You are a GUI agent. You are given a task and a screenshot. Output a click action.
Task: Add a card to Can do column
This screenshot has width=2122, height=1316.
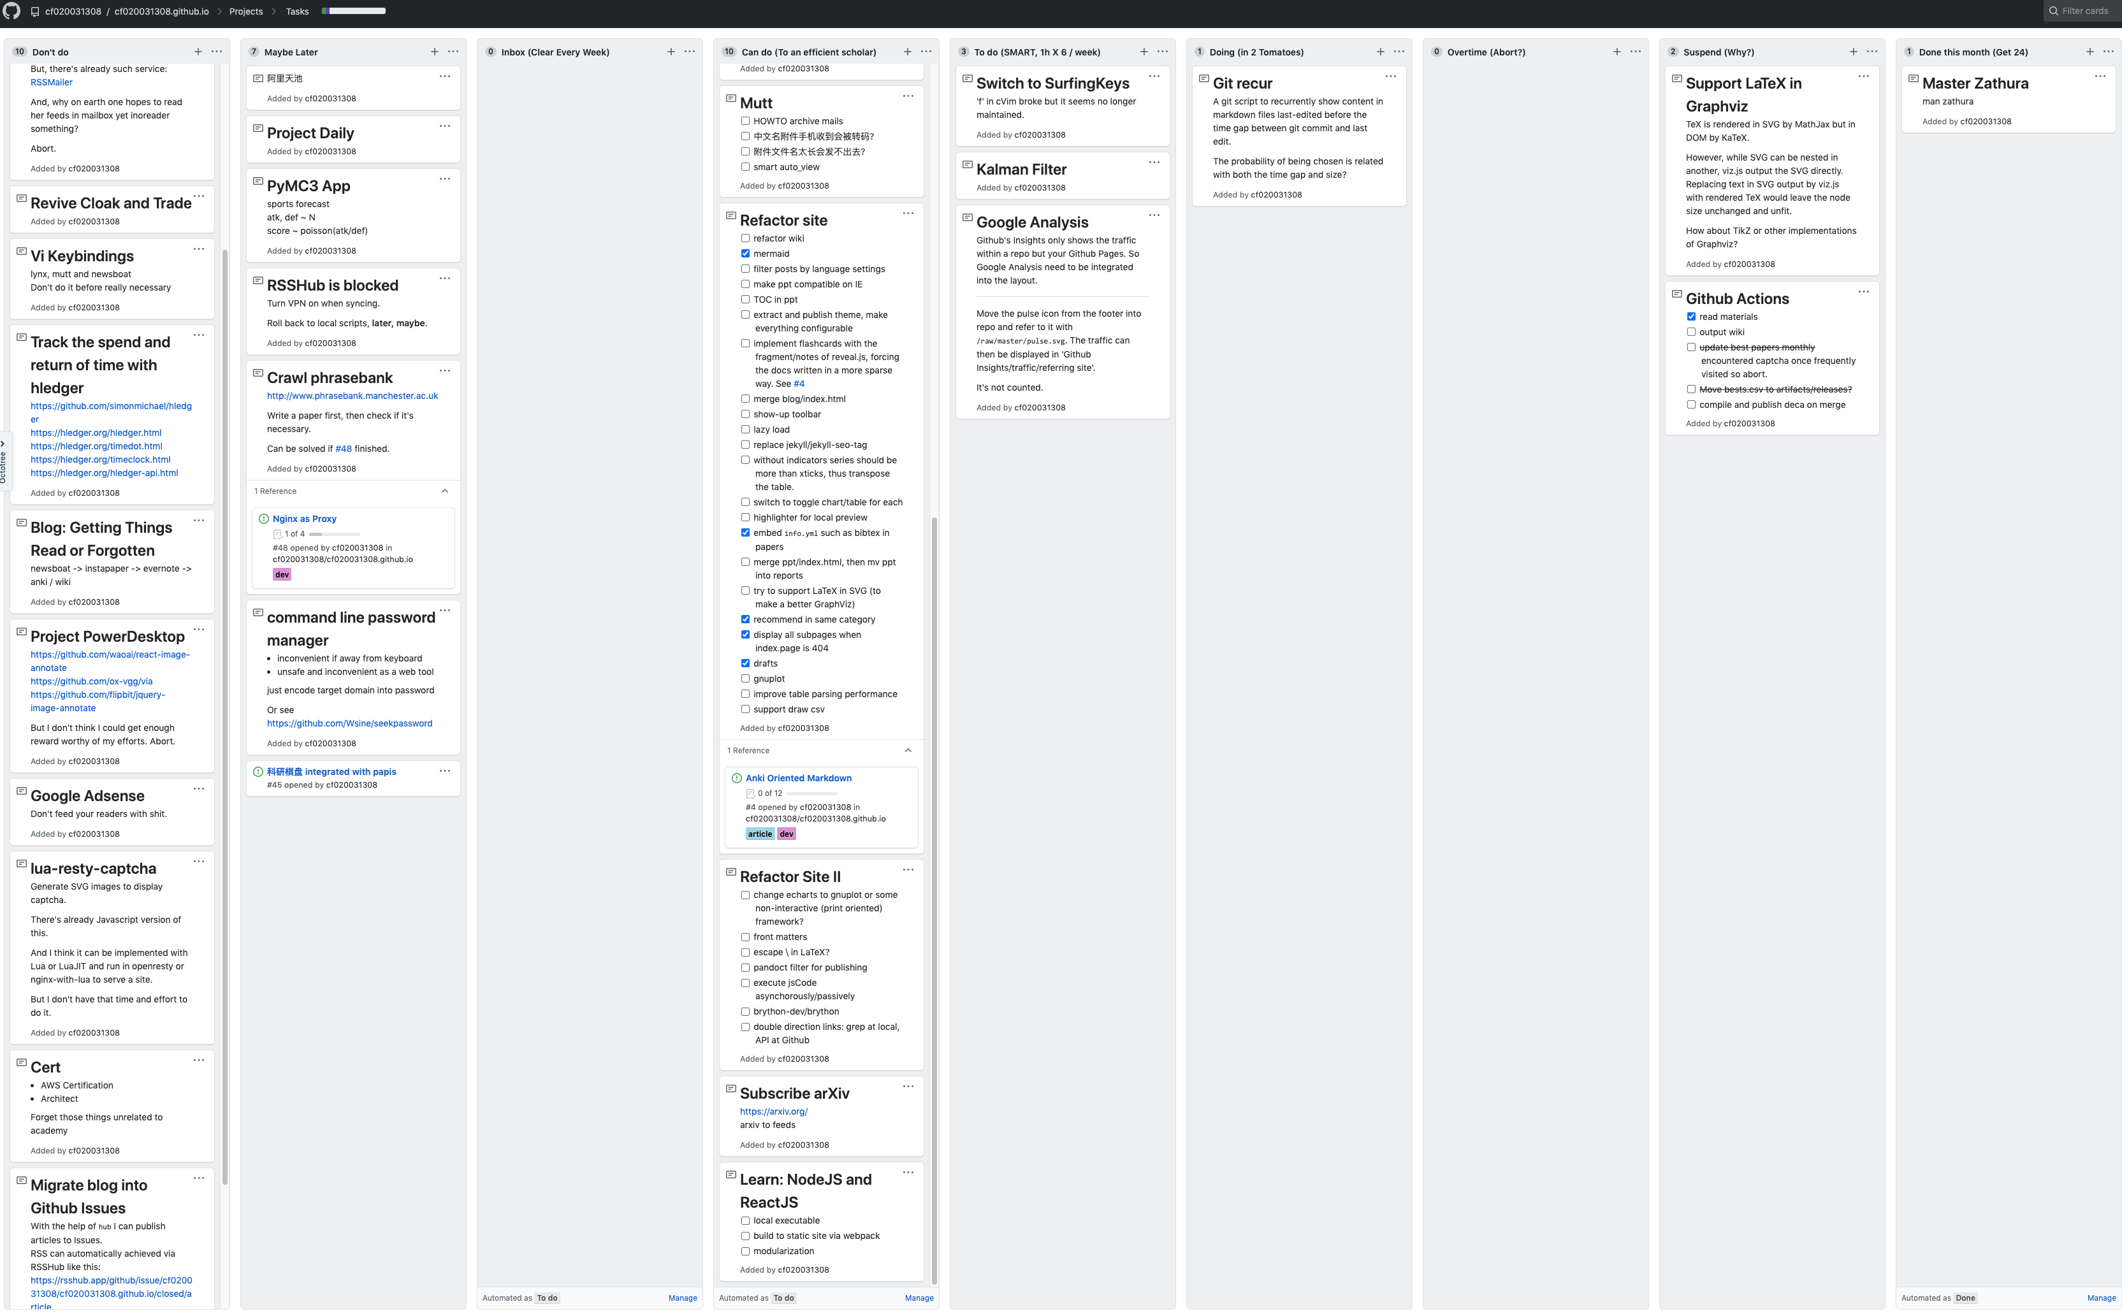[x=908, y=52]
